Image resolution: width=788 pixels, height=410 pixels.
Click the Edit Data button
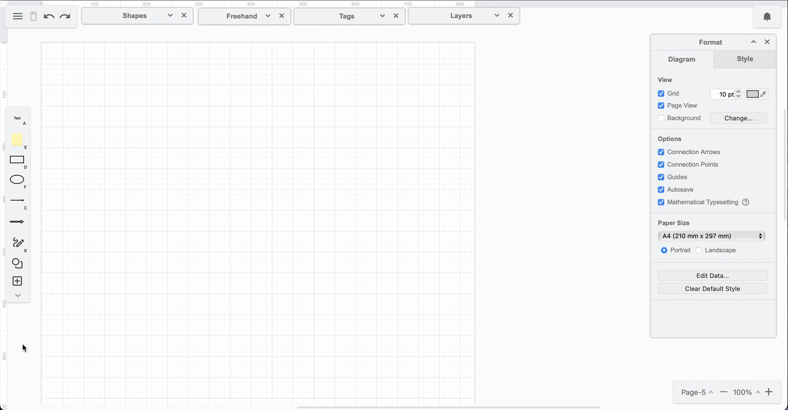[712, 275]
